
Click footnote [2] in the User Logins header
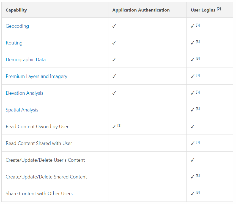219,9
